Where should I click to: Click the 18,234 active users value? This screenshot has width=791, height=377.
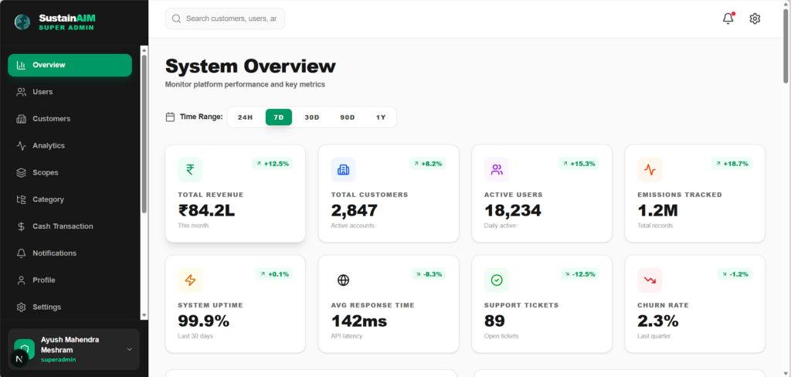(x=513, y=210)
